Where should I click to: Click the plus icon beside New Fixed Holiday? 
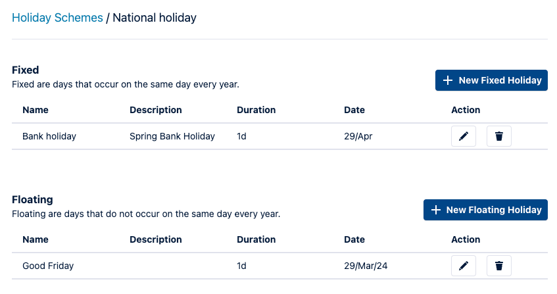[x=448, y=80]
